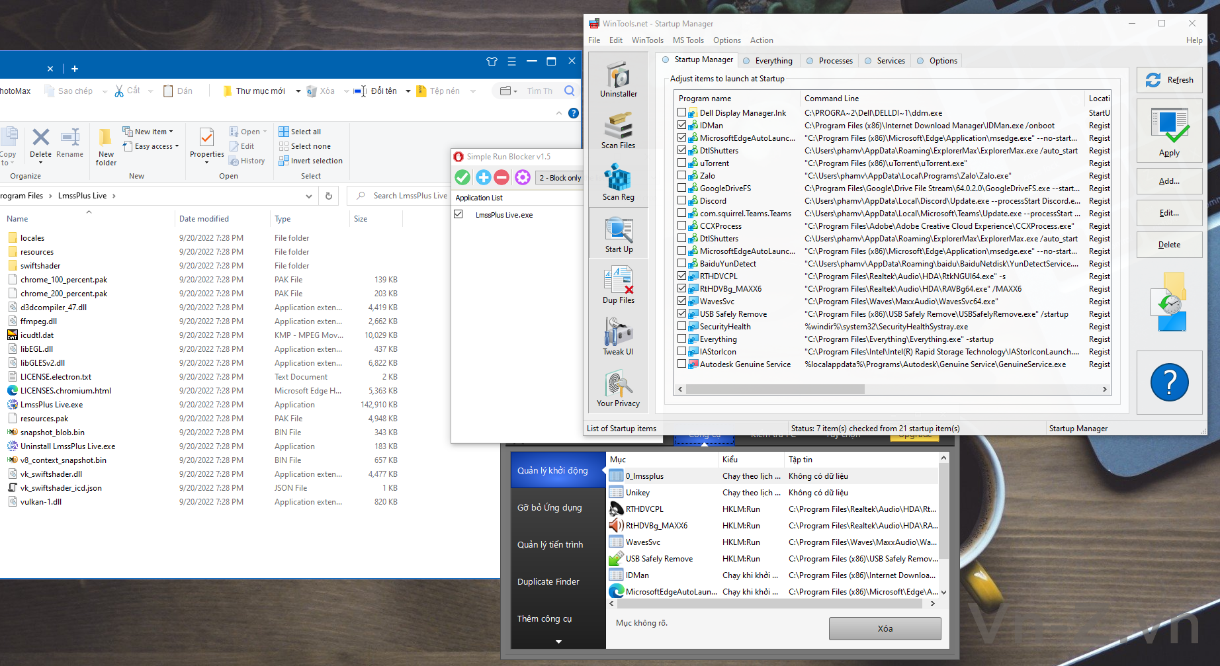Toggle the LmssPlus Live.exe checkbox in Run Blocker
Viewport: 1220px width, 666px height.
tap(458, 214)
